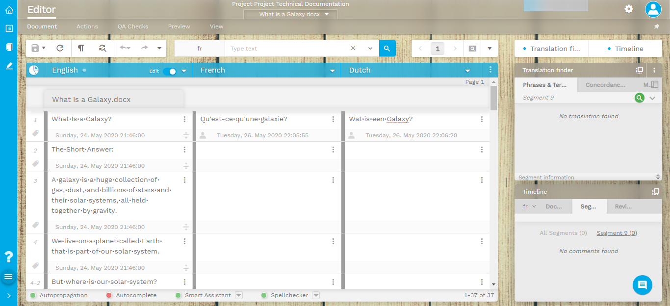Open the French column dropdown arrow
This screenshot has height=306, width=670.
332,71
